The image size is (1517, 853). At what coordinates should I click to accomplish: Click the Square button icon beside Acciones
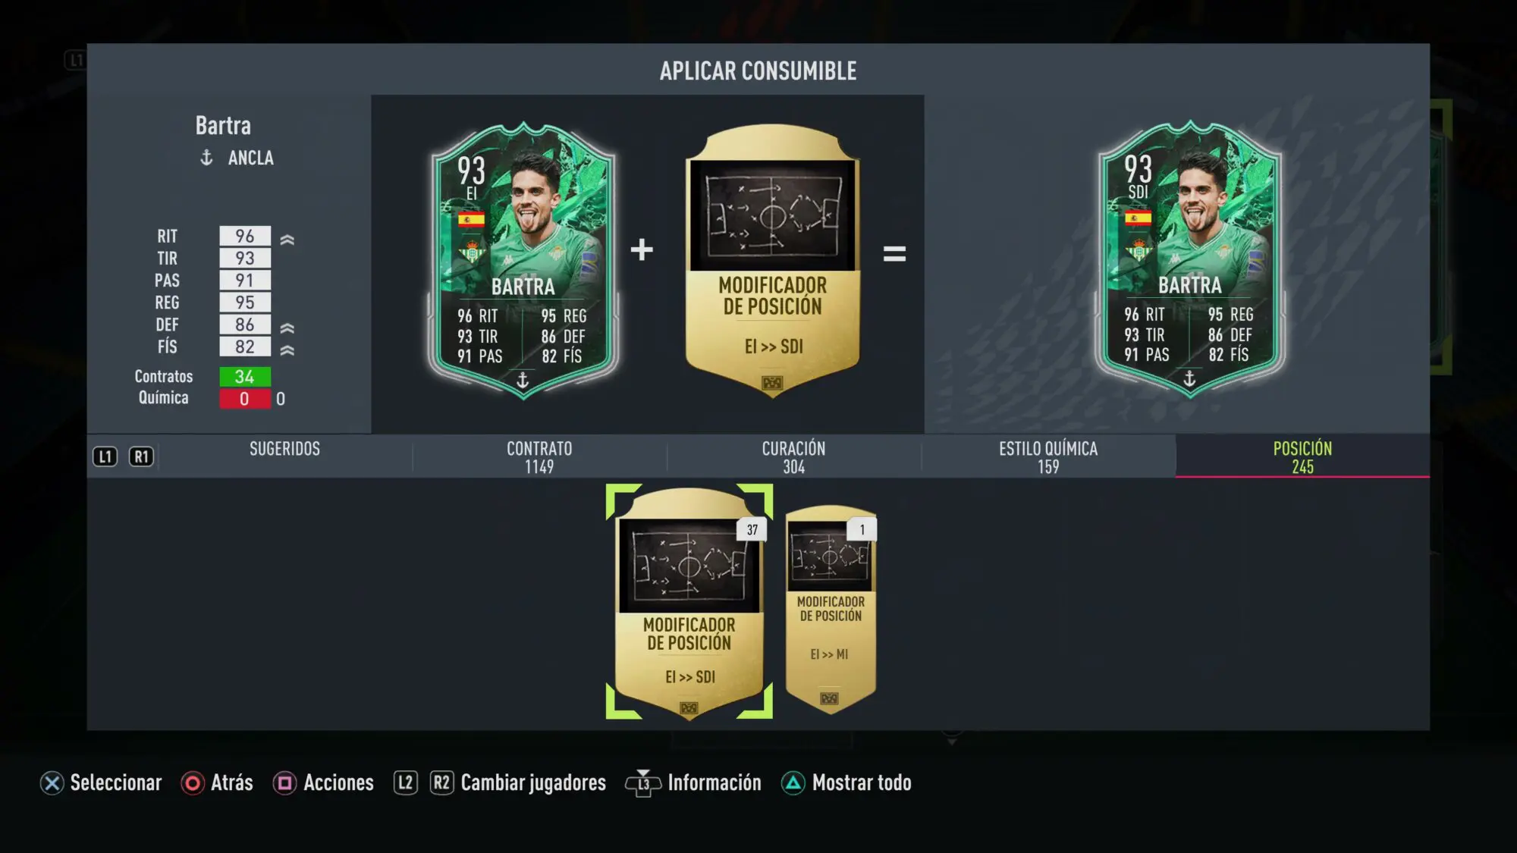click(284, 783)
